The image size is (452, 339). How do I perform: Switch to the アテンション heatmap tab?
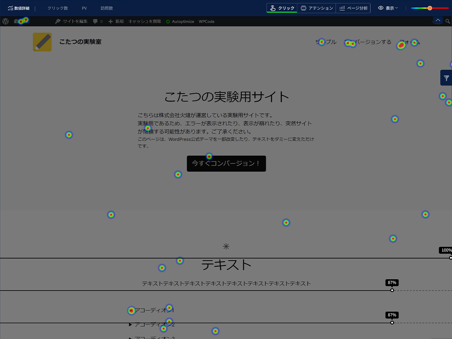pyautogui.click(x=317, y=8)
